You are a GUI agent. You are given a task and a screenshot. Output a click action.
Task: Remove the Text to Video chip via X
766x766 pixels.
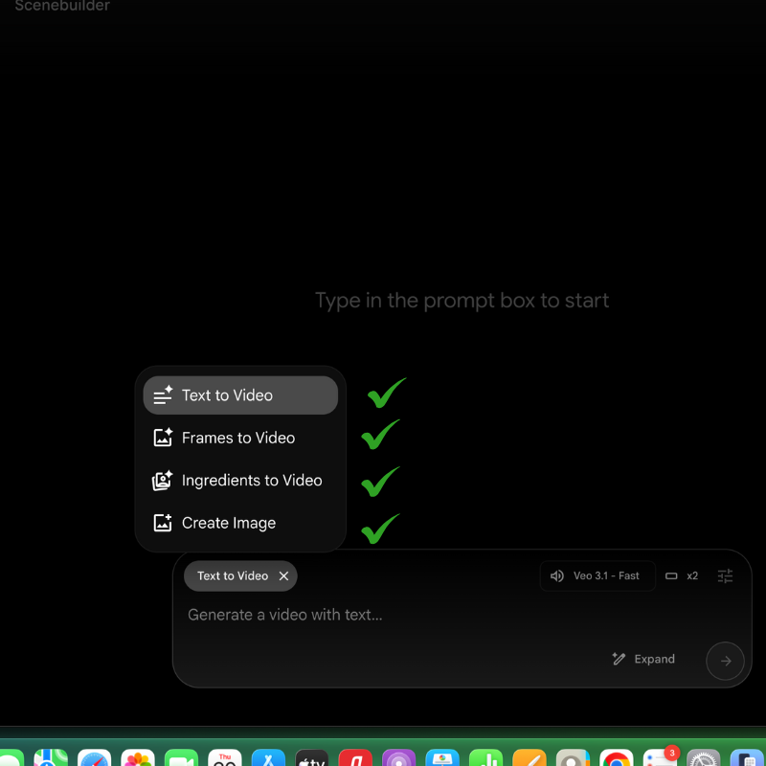click(x=283, y=576)
